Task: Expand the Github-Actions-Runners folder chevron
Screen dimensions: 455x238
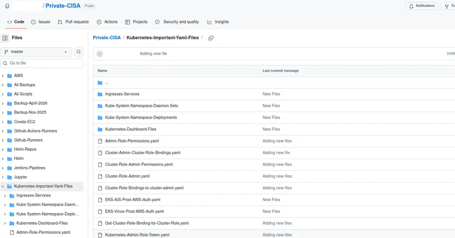Action: (3, 131)
